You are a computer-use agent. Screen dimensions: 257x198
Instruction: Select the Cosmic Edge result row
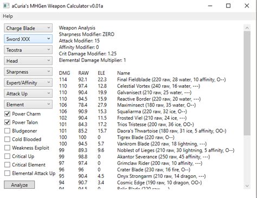(x=130, y=183)
